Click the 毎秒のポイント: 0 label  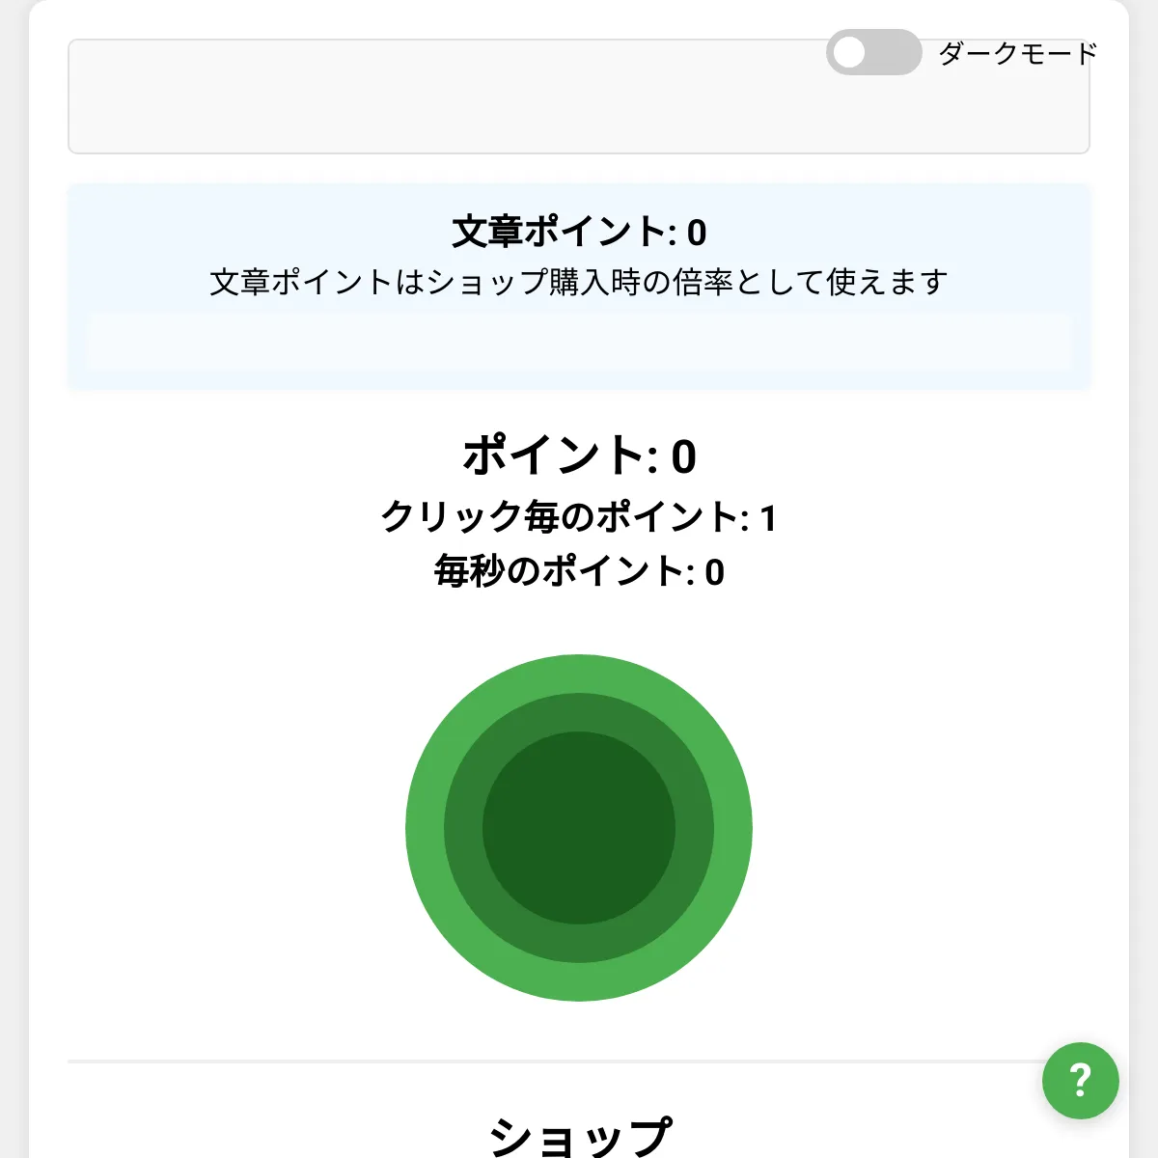coord(579,570)
